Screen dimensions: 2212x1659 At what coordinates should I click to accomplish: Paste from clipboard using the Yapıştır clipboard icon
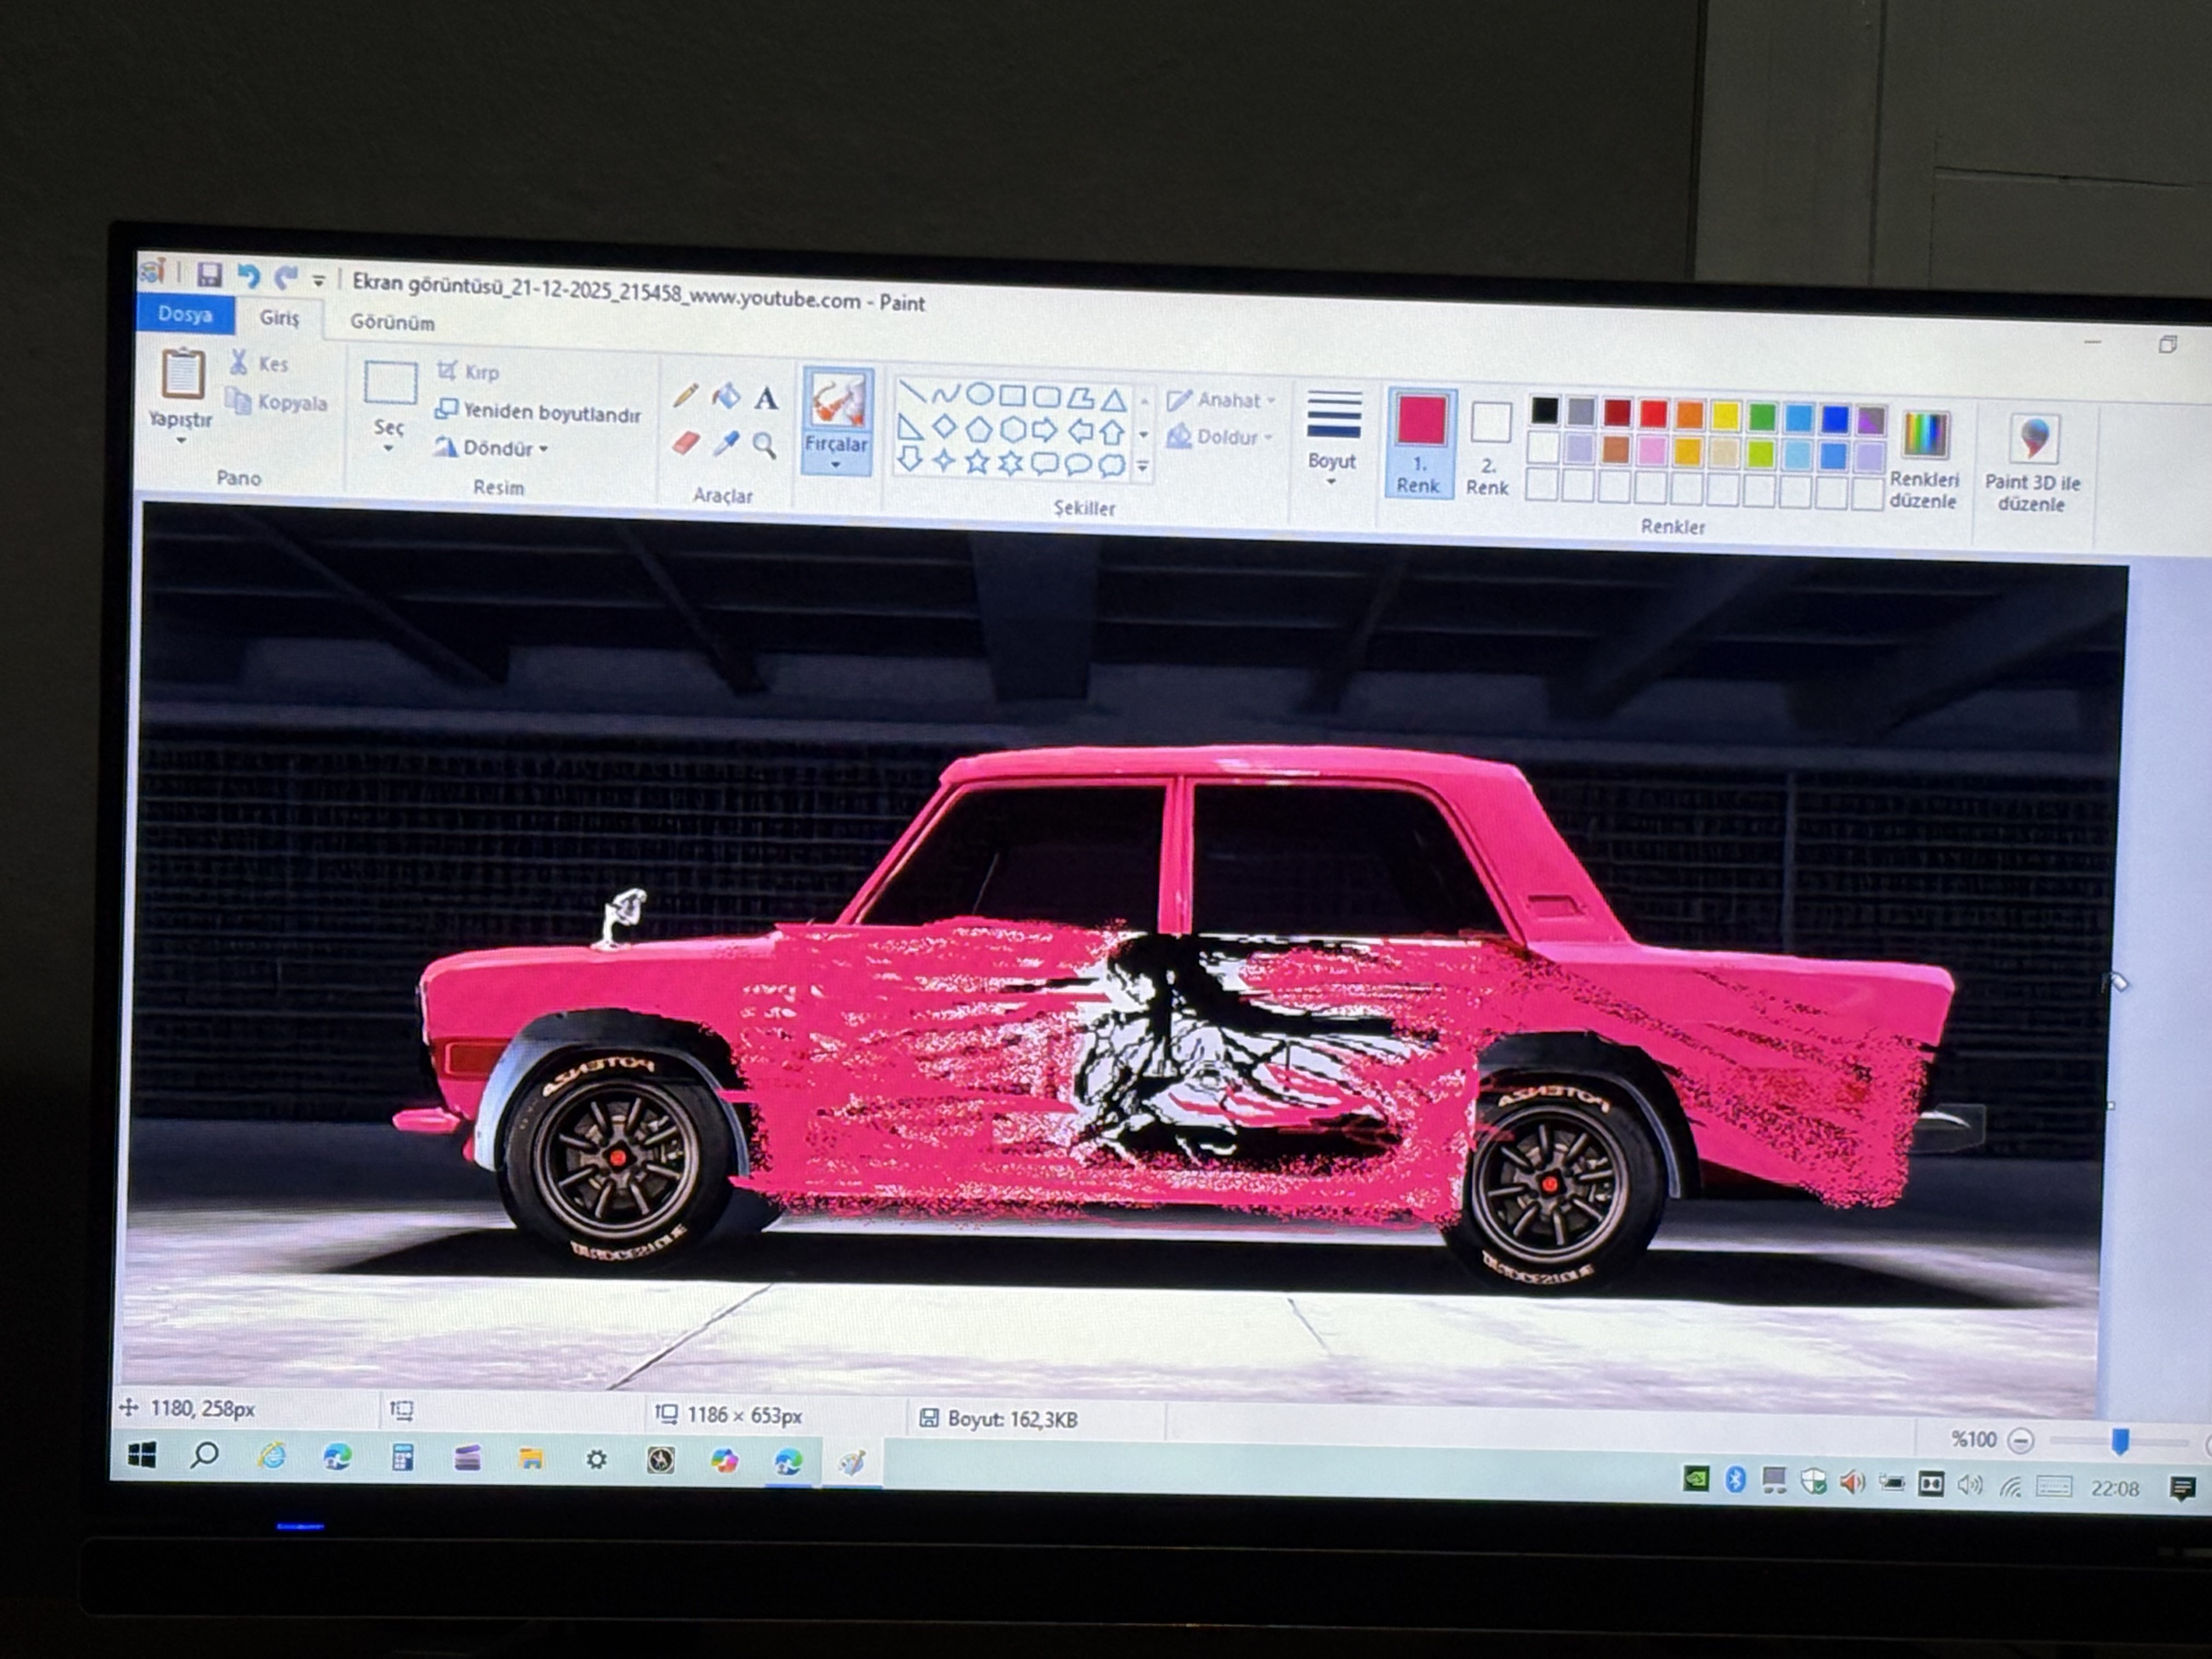183,374
